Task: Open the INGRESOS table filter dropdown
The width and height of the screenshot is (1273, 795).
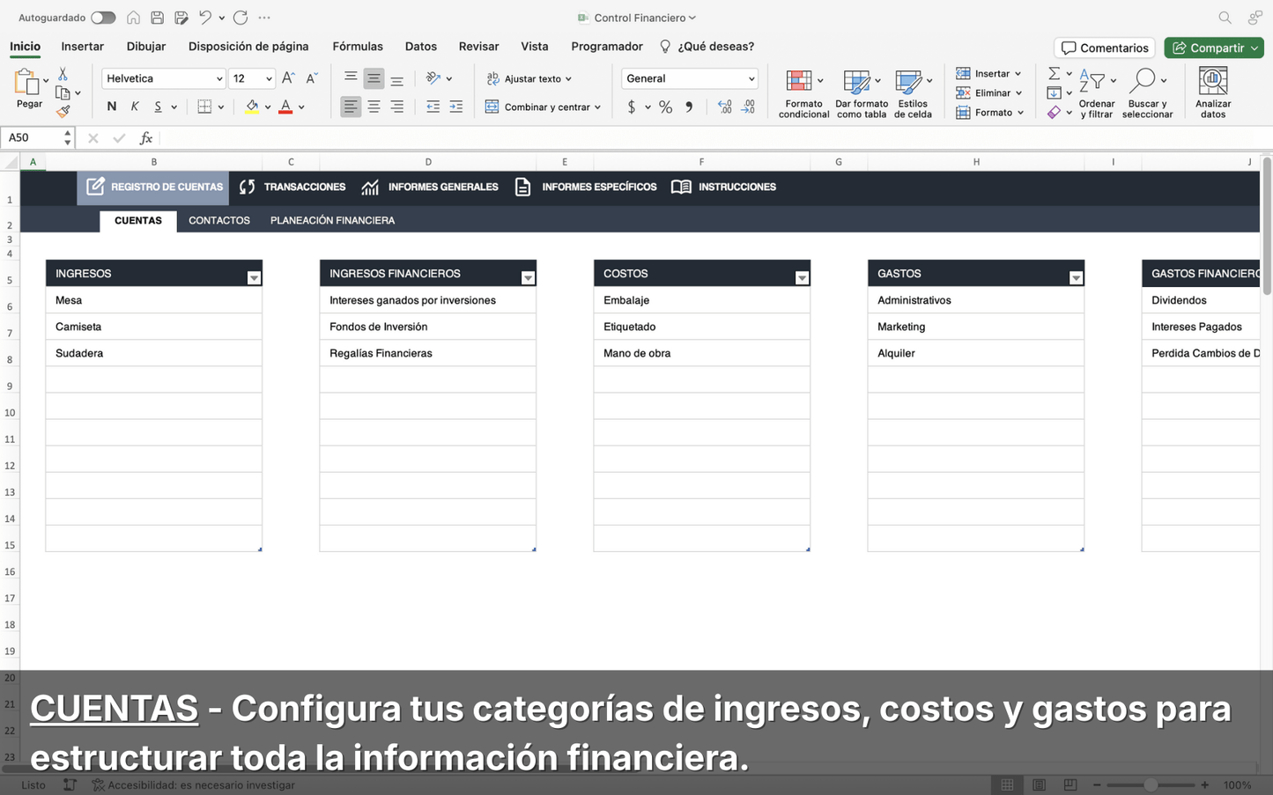Action: tap(254, 276)
